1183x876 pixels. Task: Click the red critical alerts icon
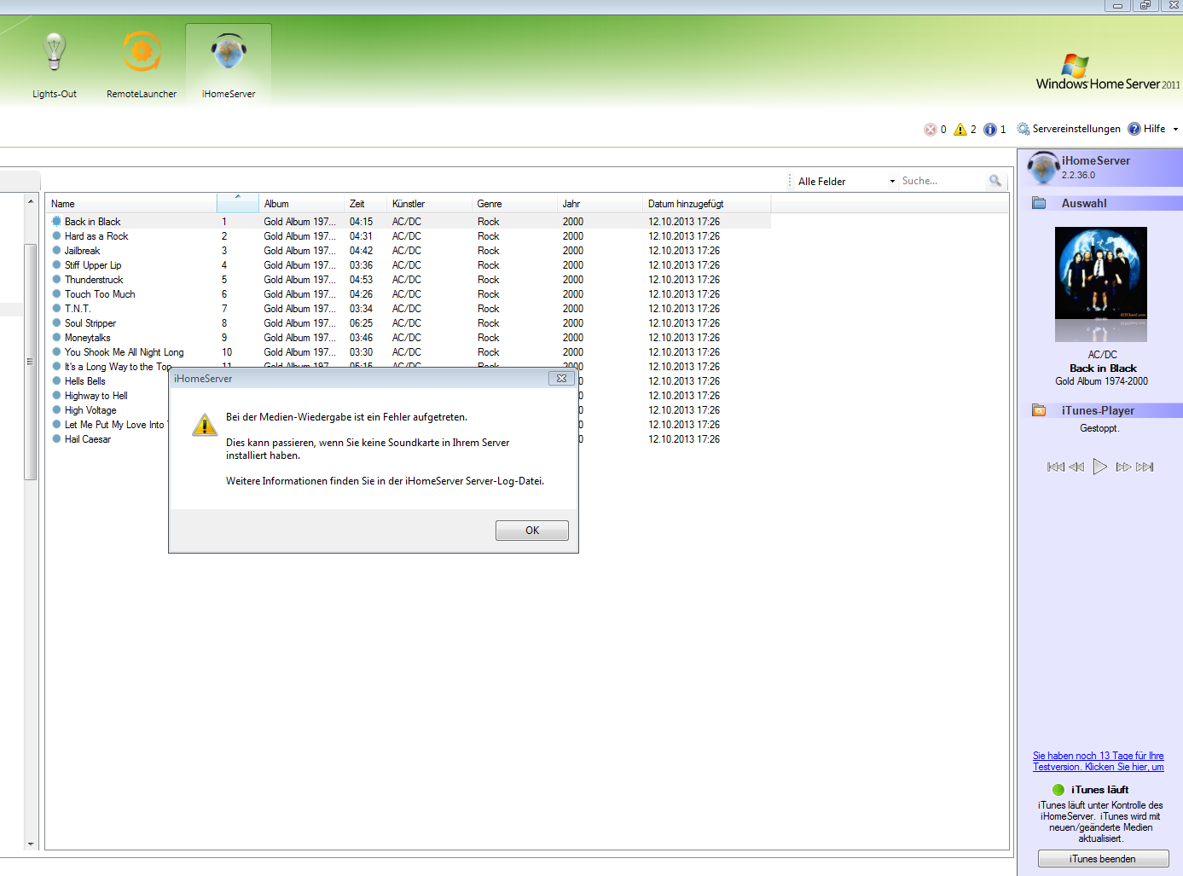coord(931,130)
